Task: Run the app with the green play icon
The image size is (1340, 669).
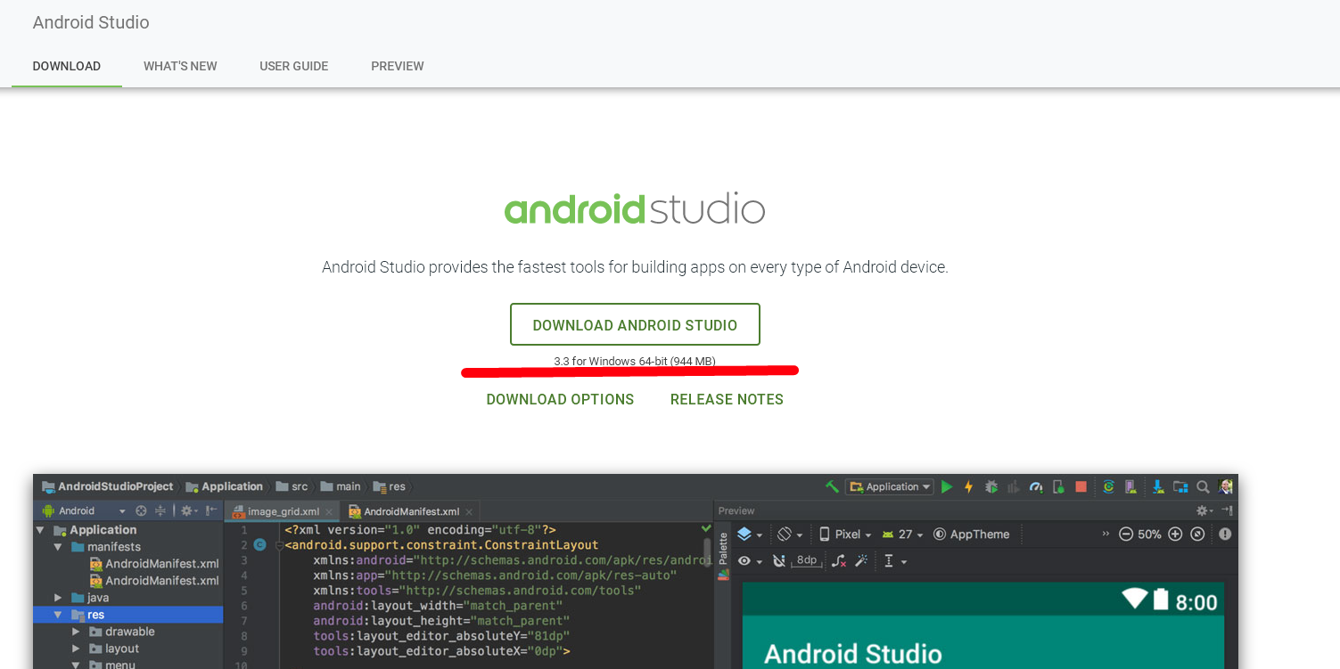Action: [947, 486]
